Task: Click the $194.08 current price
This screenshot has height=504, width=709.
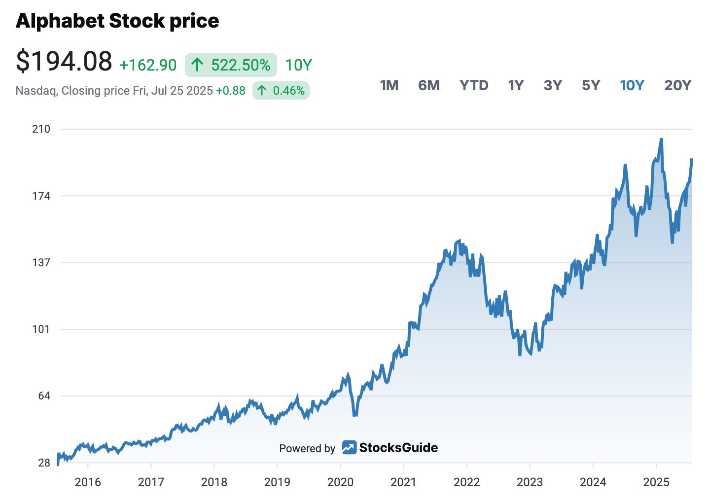Action: point(64,62)
